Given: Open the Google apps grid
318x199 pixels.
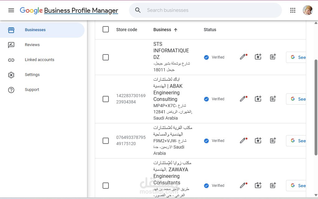Looking at the screenshot, I should [x=293, y=10].
